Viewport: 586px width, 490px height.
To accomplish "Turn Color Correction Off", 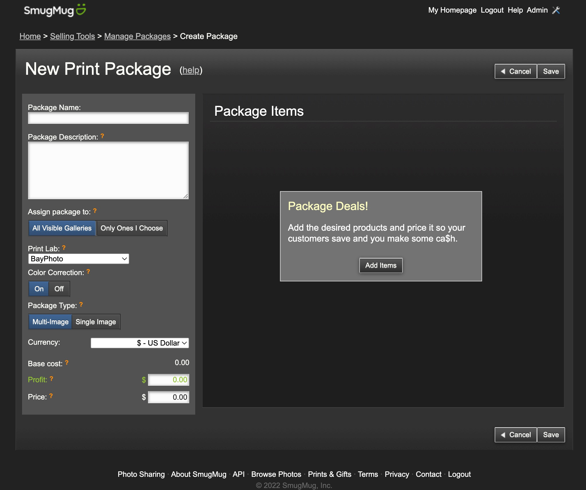I will point(59,289).
